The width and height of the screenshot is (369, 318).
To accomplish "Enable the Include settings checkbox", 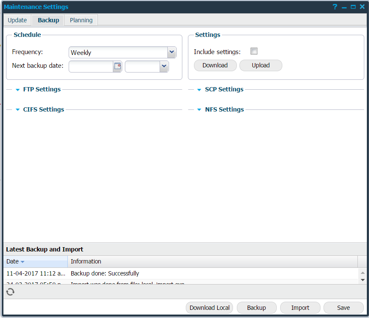I will point(254,51).
